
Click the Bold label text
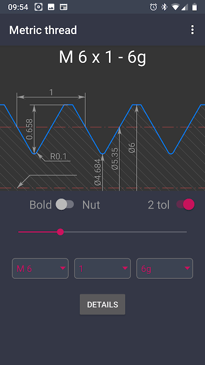pyautogui.click(x=41, y=205)
